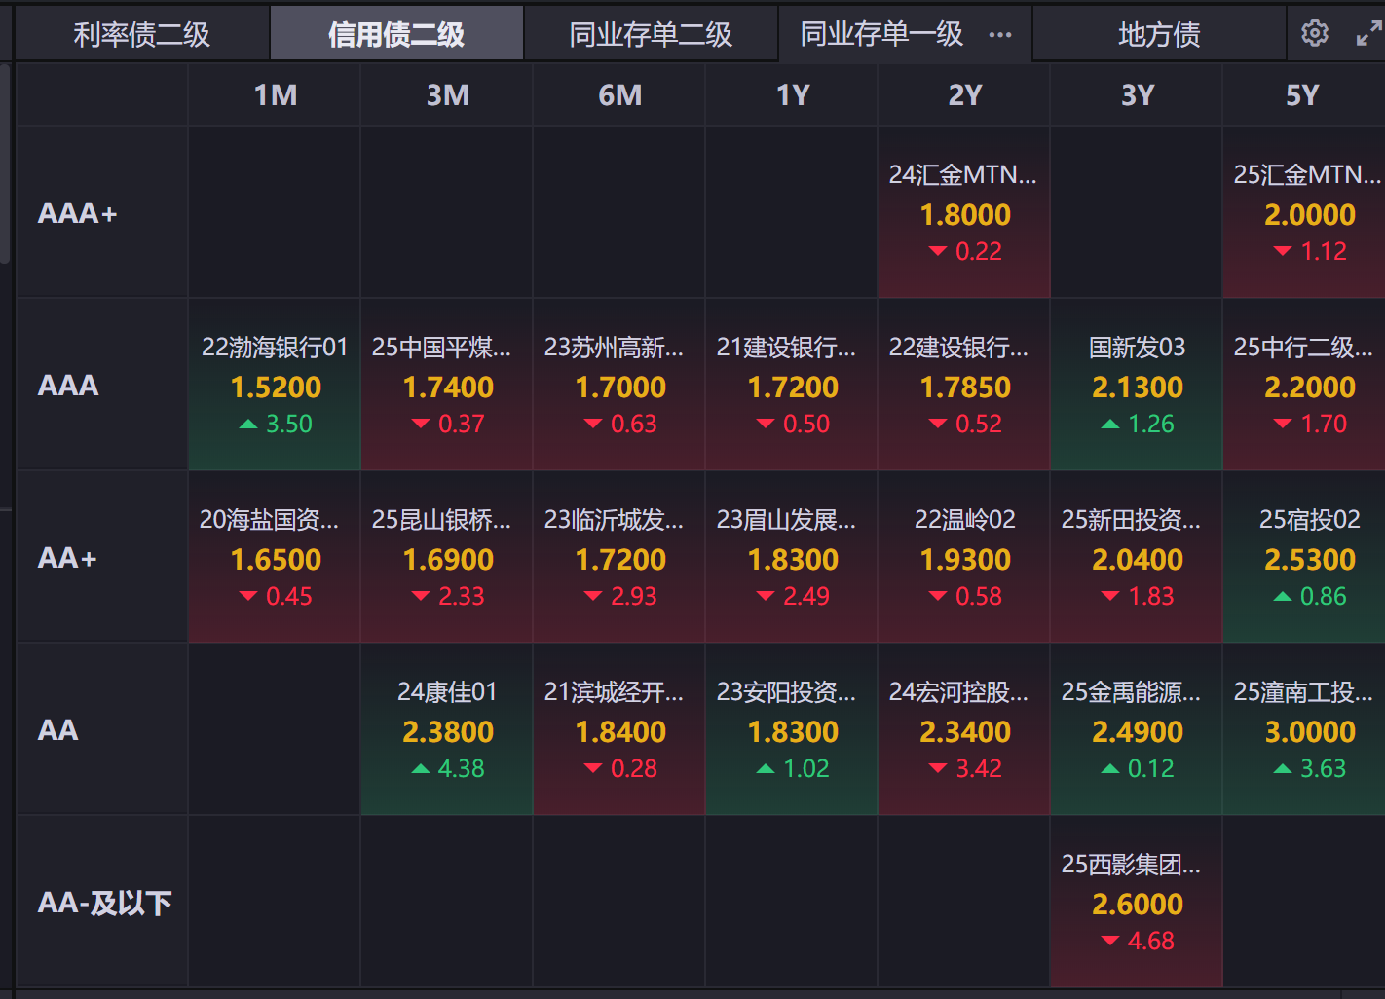
Task: Click the 25宿投02 bond at 2.5300
Action: click(1309, 558)
